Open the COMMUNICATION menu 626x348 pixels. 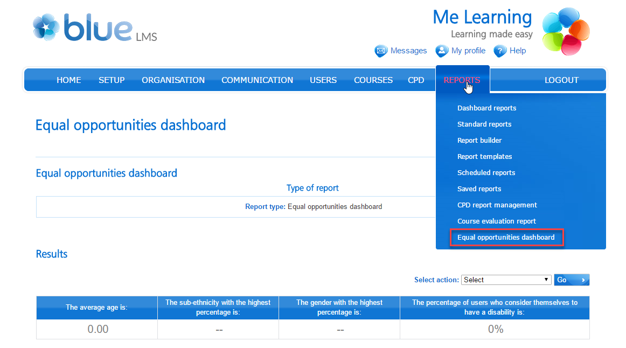(257, 80)
